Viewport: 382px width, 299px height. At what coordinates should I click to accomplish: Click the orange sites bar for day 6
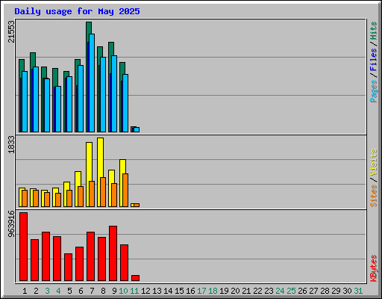(x=81, y=197)
